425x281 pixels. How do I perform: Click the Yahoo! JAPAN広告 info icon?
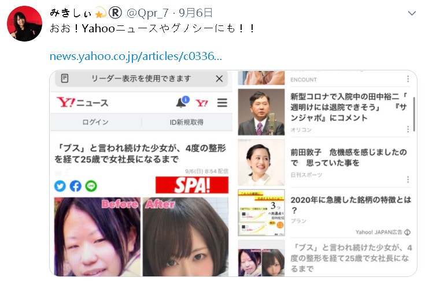(x=408, y=232)
